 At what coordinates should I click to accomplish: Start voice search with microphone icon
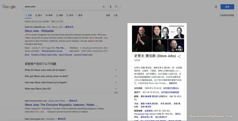point(111,7)
